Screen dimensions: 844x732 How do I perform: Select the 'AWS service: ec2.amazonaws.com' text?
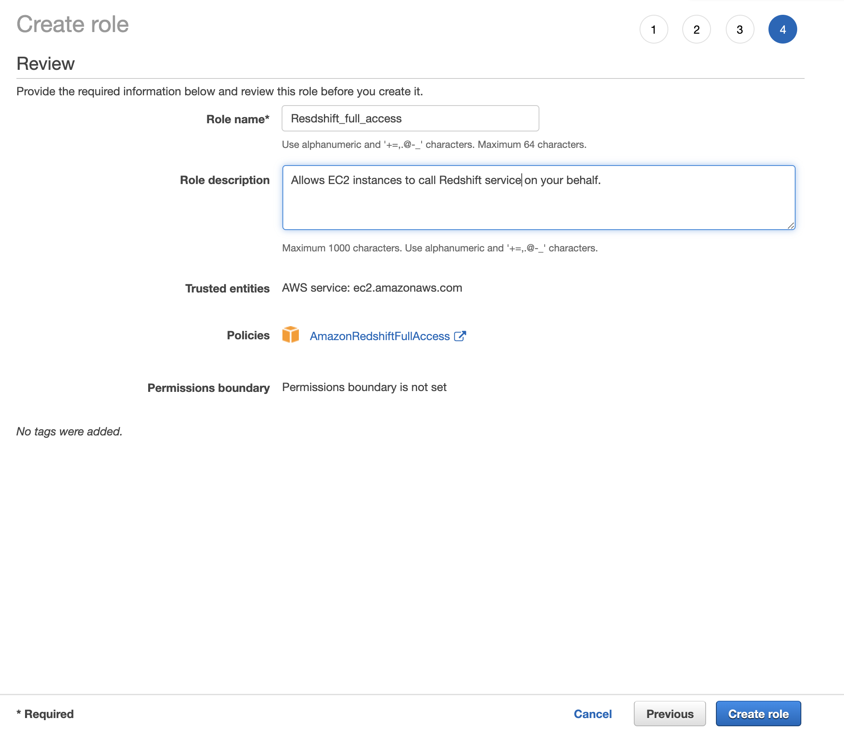[x=372, y=288]
